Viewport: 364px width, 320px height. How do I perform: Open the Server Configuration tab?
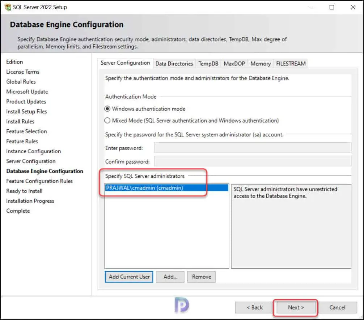pos(125,63)
